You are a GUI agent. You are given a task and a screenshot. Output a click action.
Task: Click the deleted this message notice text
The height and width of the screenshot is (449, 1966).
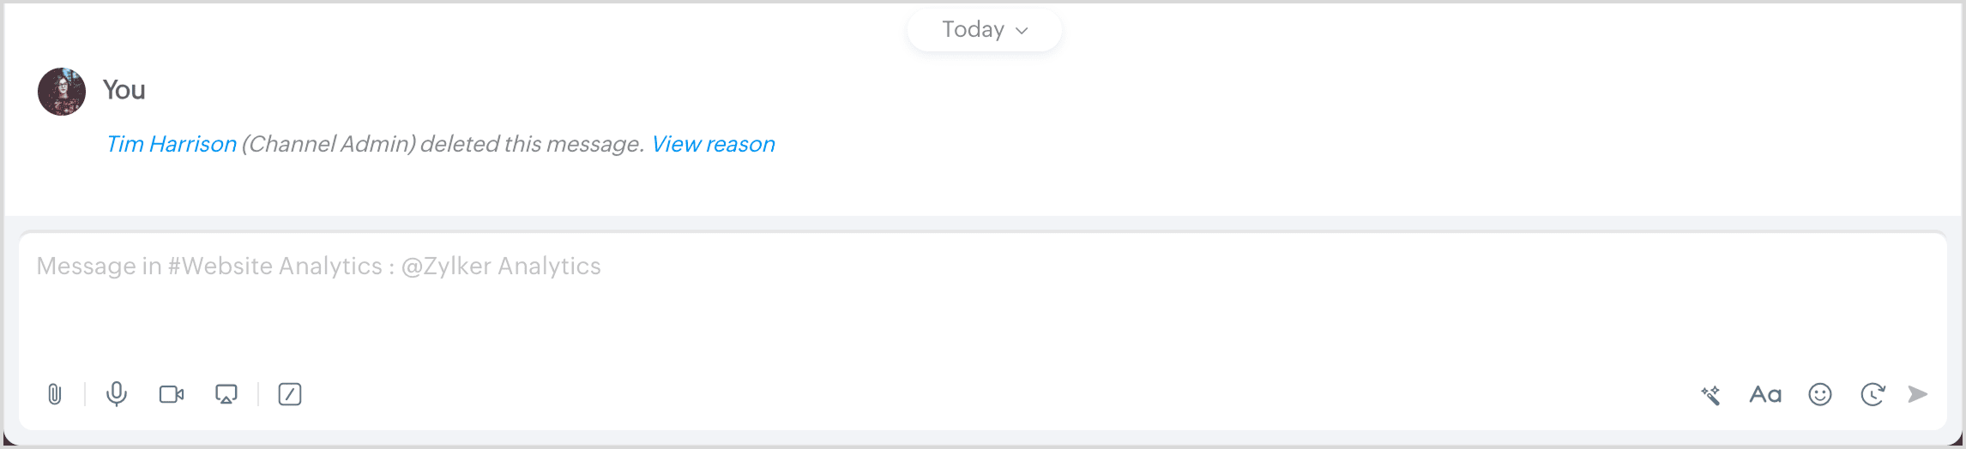[531, 144]
